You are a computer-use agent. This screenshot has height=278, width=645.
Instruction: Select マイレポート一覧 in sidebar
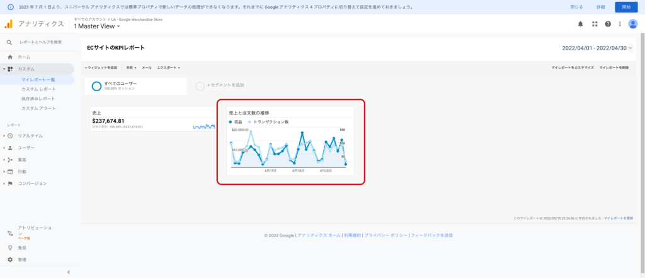click(38, 80)
